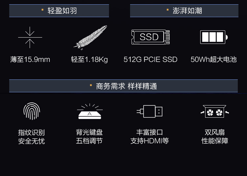The height and width of the screenshot is (176, 247).
Task: Click the 双风扇 性能保障 caption
Action: pos(215,136)
